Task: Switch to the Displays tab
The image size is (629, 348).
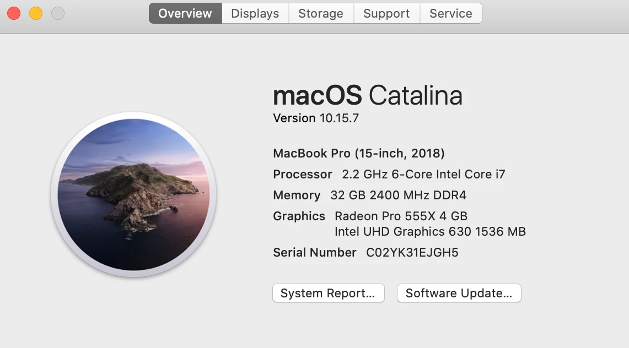Action: 255,13
